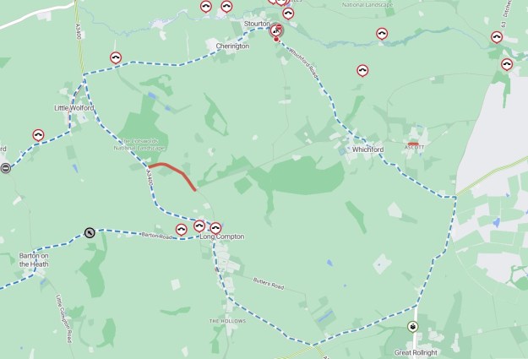This screenshot has height=359, width=528.
Task: Select the marker west of Cherington
Action: pyautogui.click(x=116, y=58)
